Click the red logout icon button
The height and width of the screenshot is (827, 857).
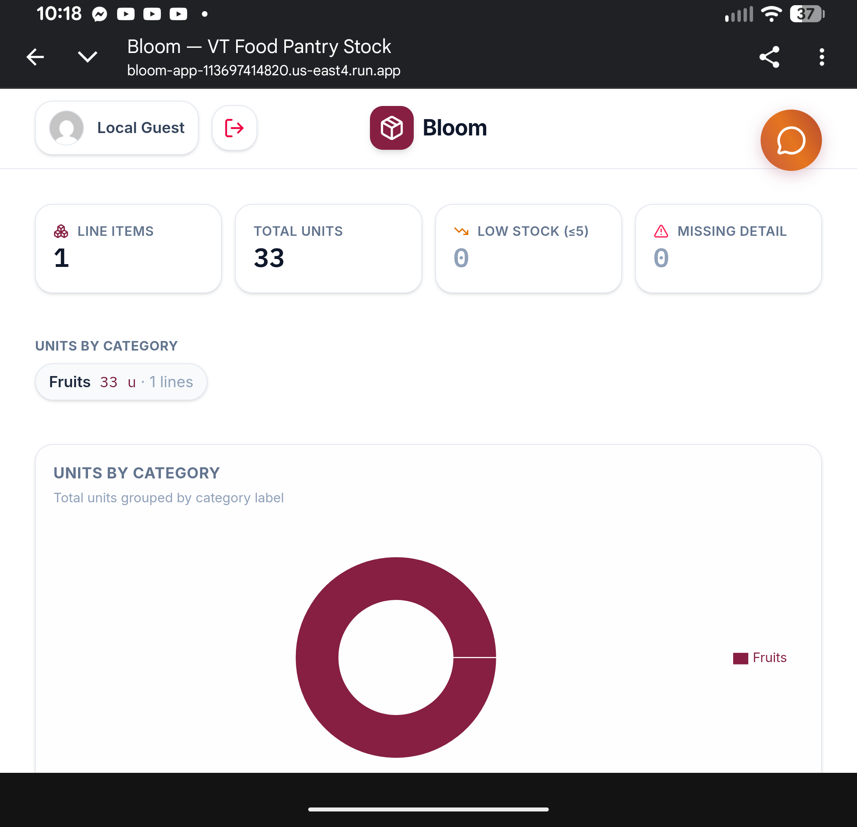click(x=235, y=128)
